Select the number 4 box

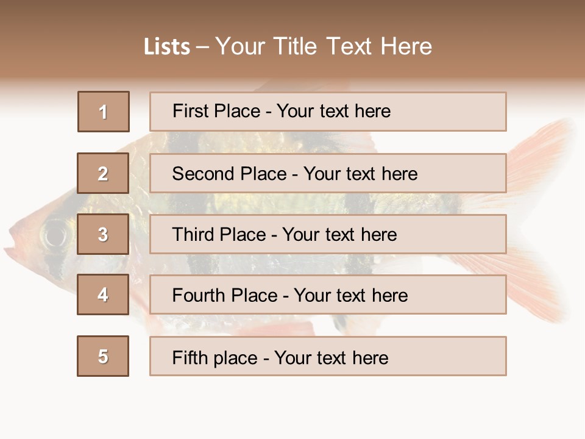point(103,294)
